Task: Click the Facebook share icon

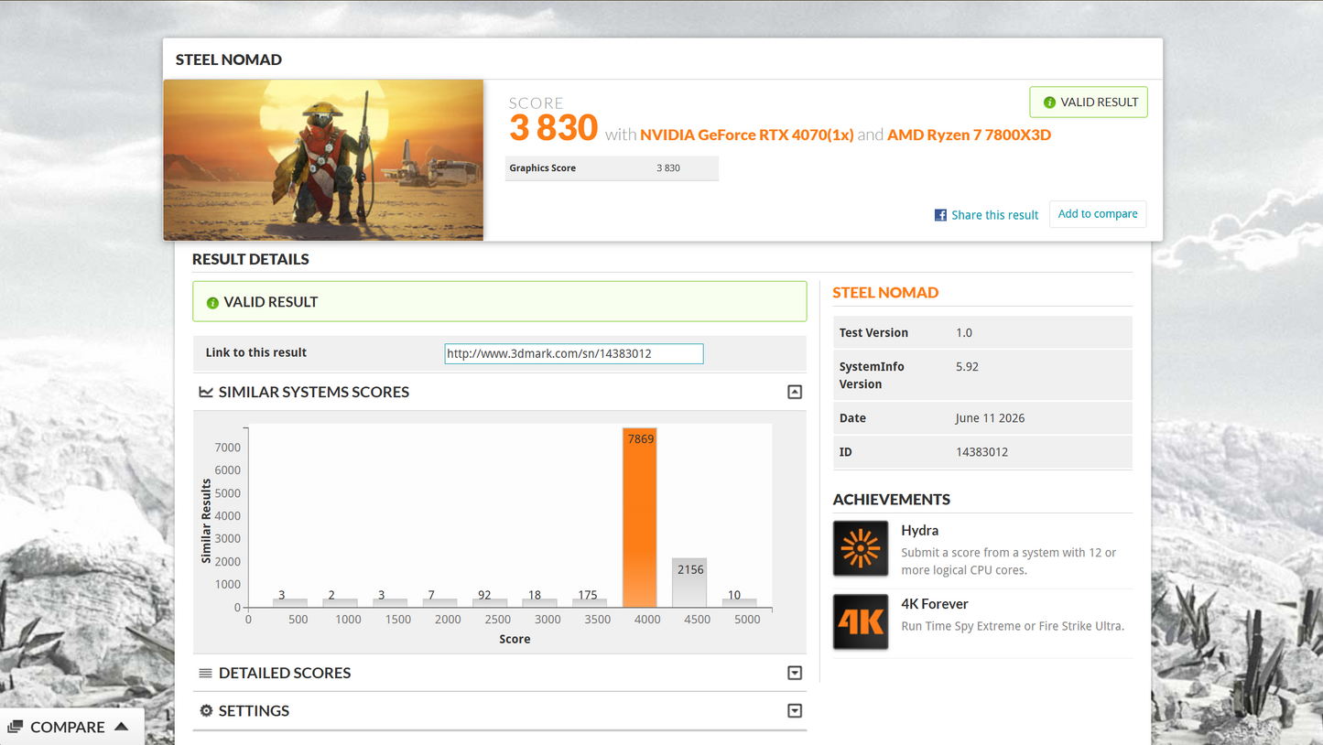Action: (940, 215)
